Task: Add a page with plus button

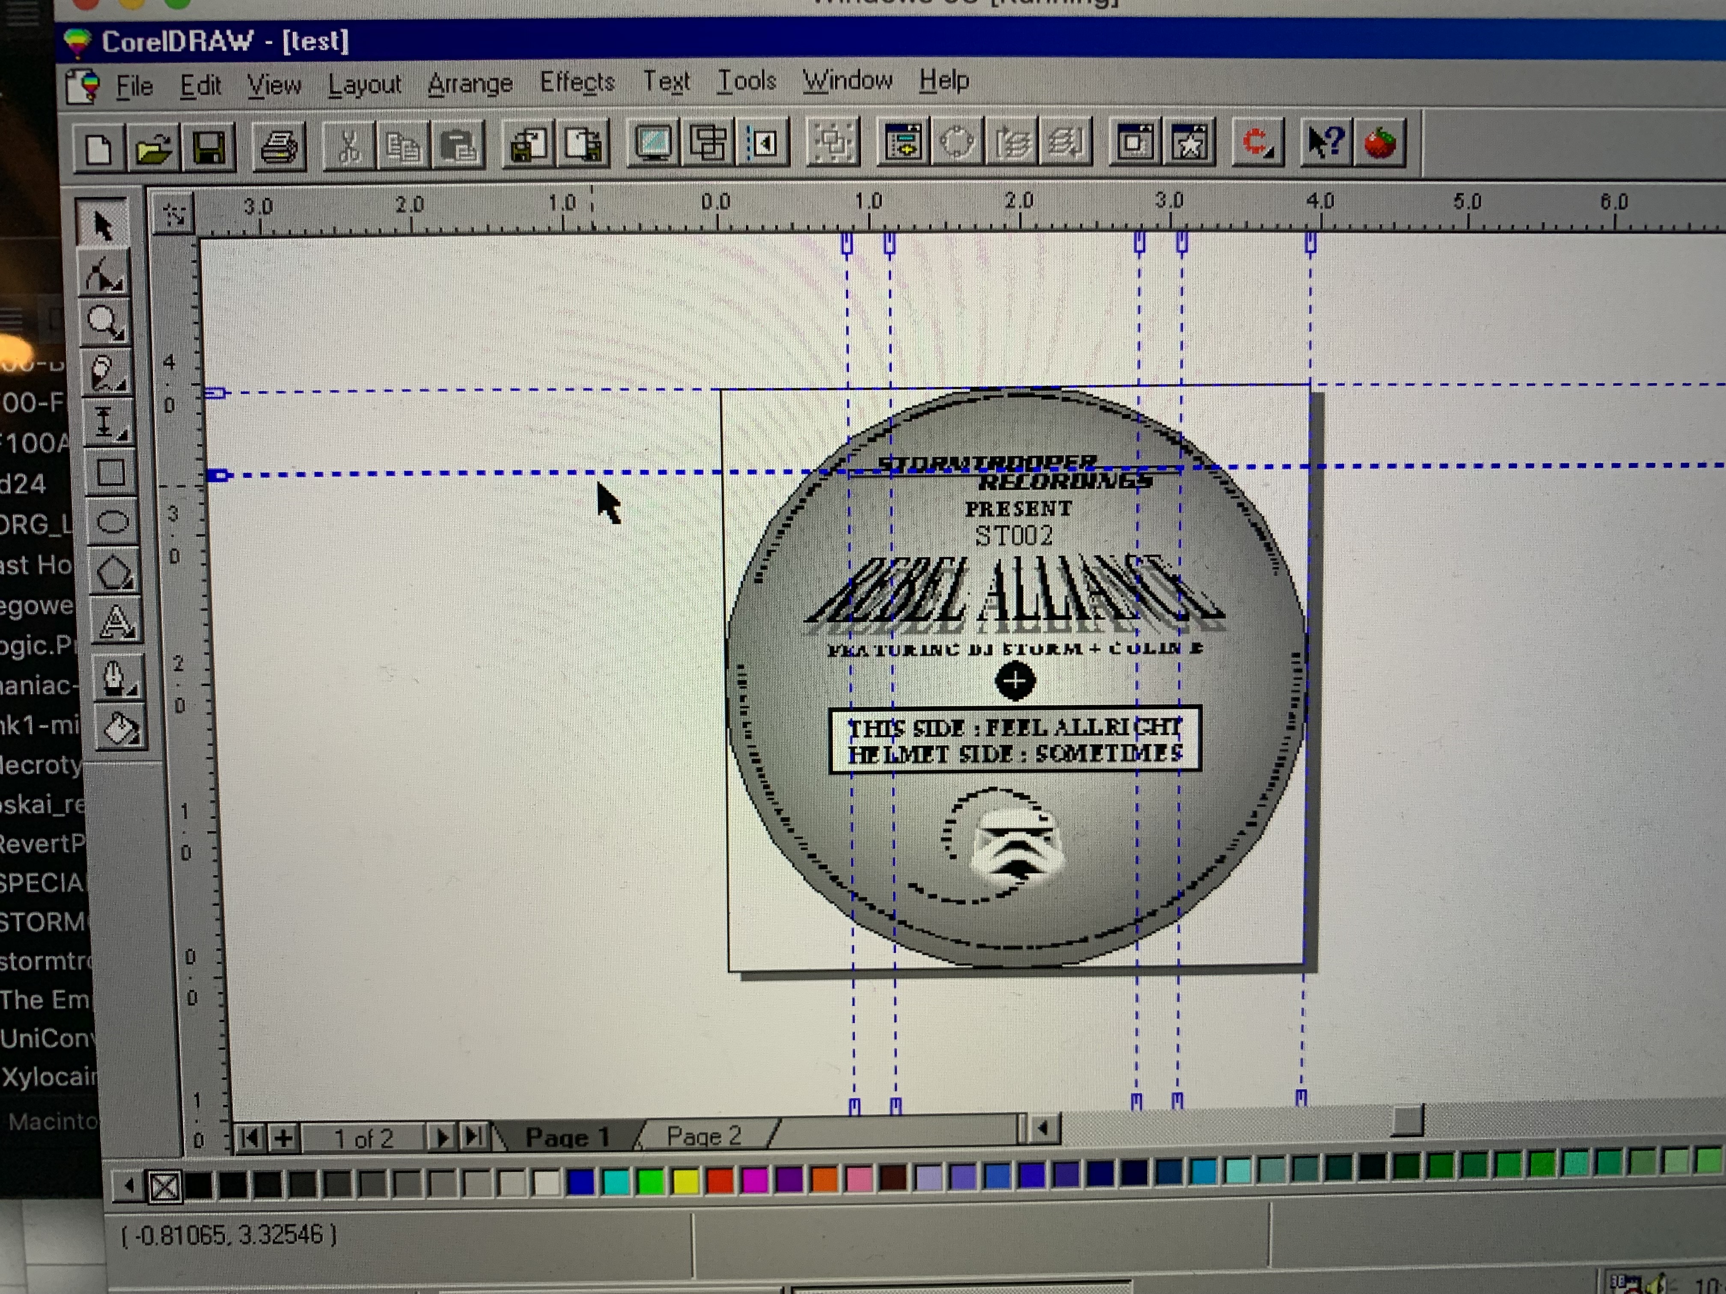Action: coord(284,1138)
